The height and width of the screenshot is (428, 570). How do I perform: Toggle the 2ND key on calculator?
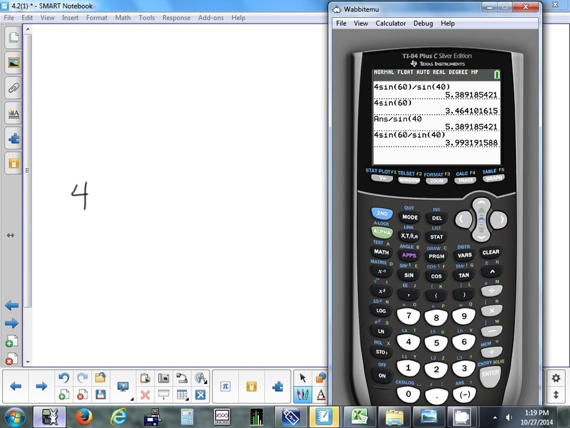pyautogui.click(x=382, y=213)
